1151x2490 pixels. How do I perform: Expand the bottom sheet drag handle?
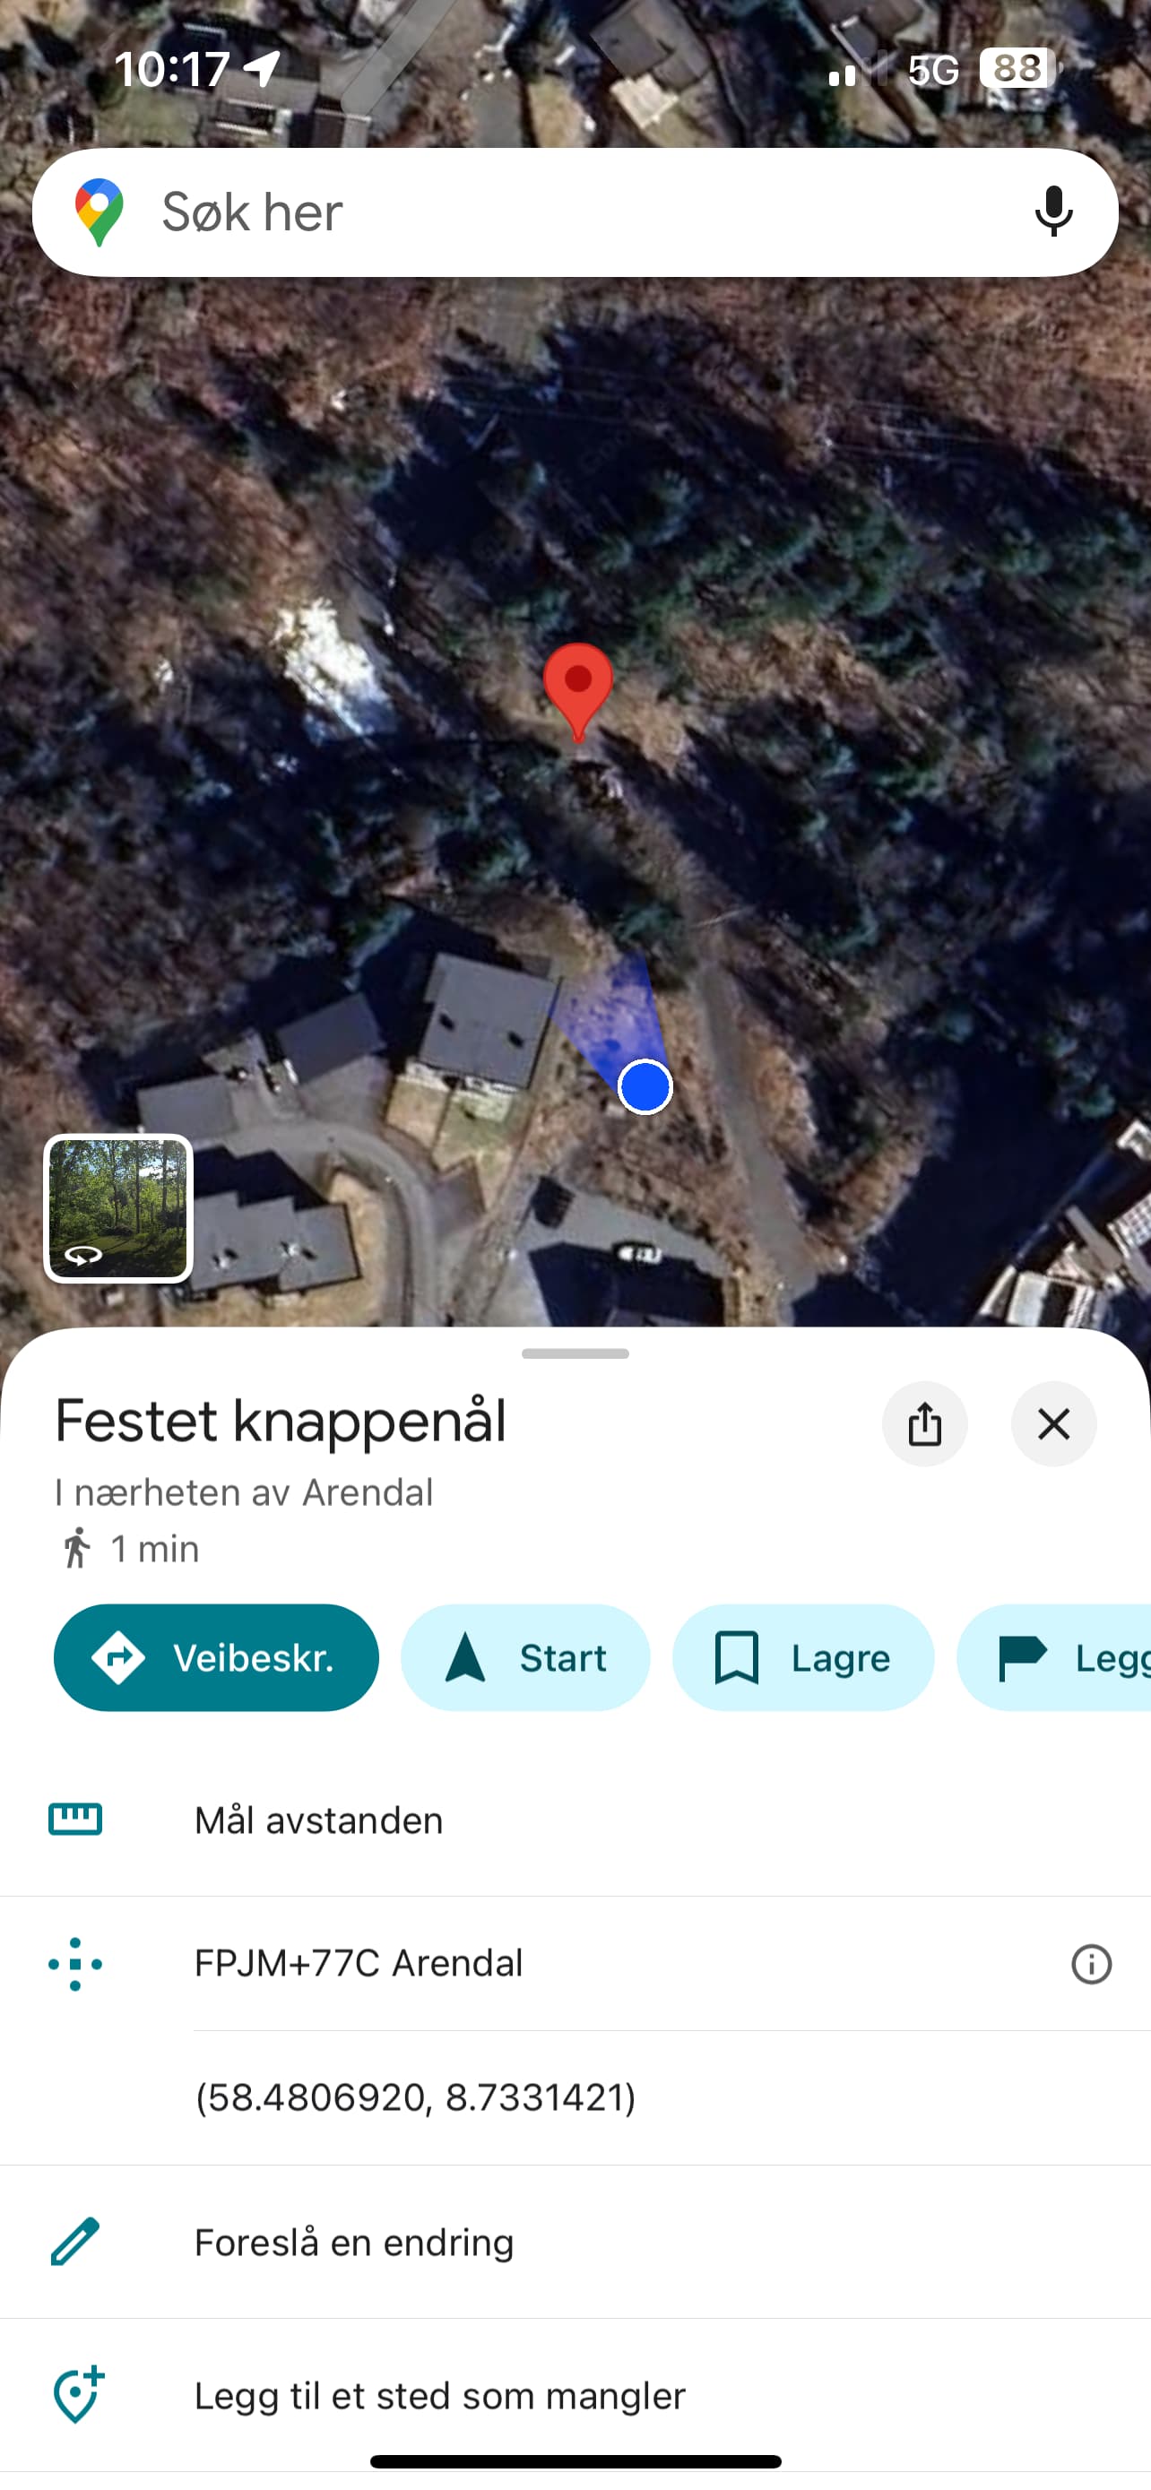575,1353
